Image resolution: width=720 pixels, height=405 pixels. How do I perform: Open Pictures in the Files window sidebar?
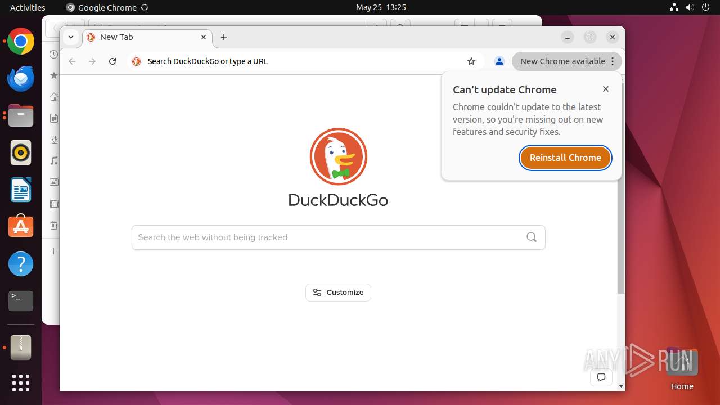pyautogui.click(x=54, y=182)
